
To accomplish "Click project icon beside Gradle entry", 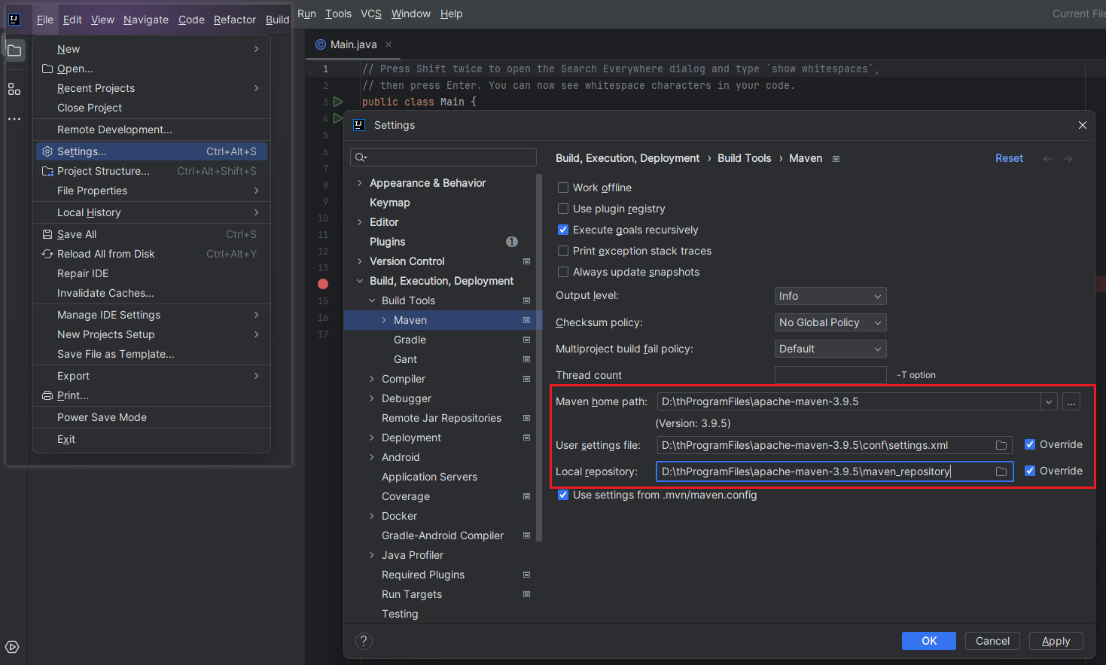I will [526, 340].
